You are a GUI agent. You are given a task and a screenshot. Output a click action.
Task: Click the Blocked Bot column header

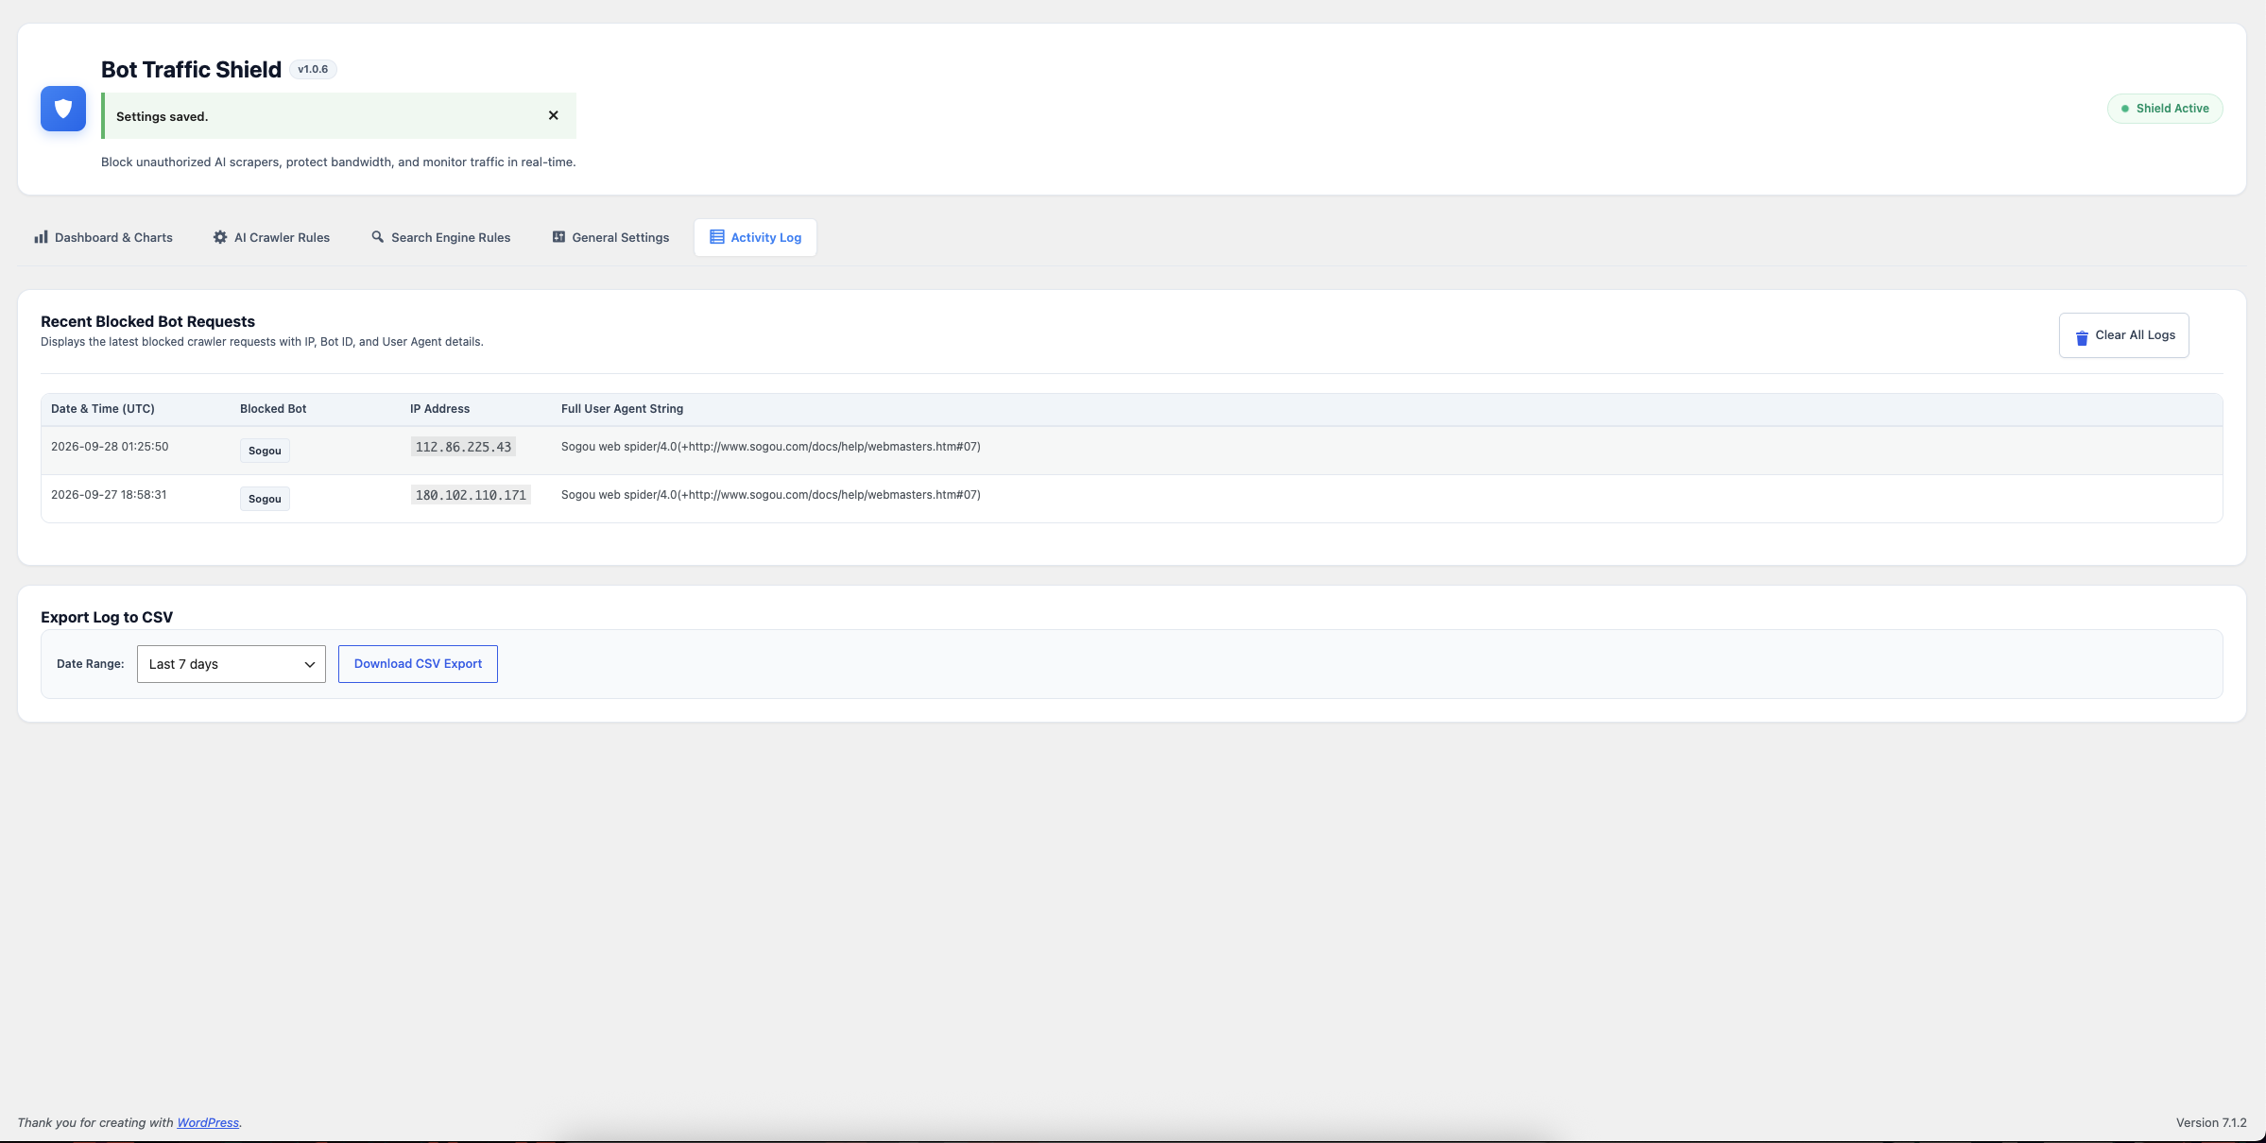click(x=273, y=409)
